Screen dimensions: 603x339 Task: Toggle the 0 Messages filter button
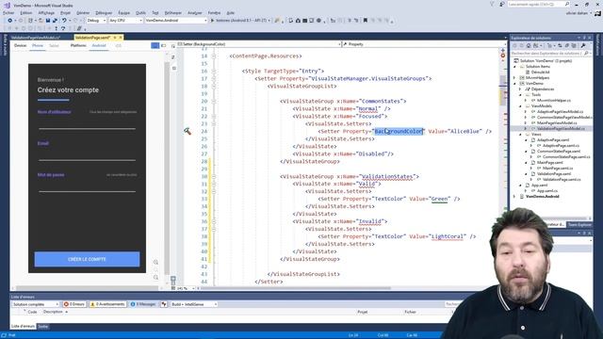coord(143,304)
